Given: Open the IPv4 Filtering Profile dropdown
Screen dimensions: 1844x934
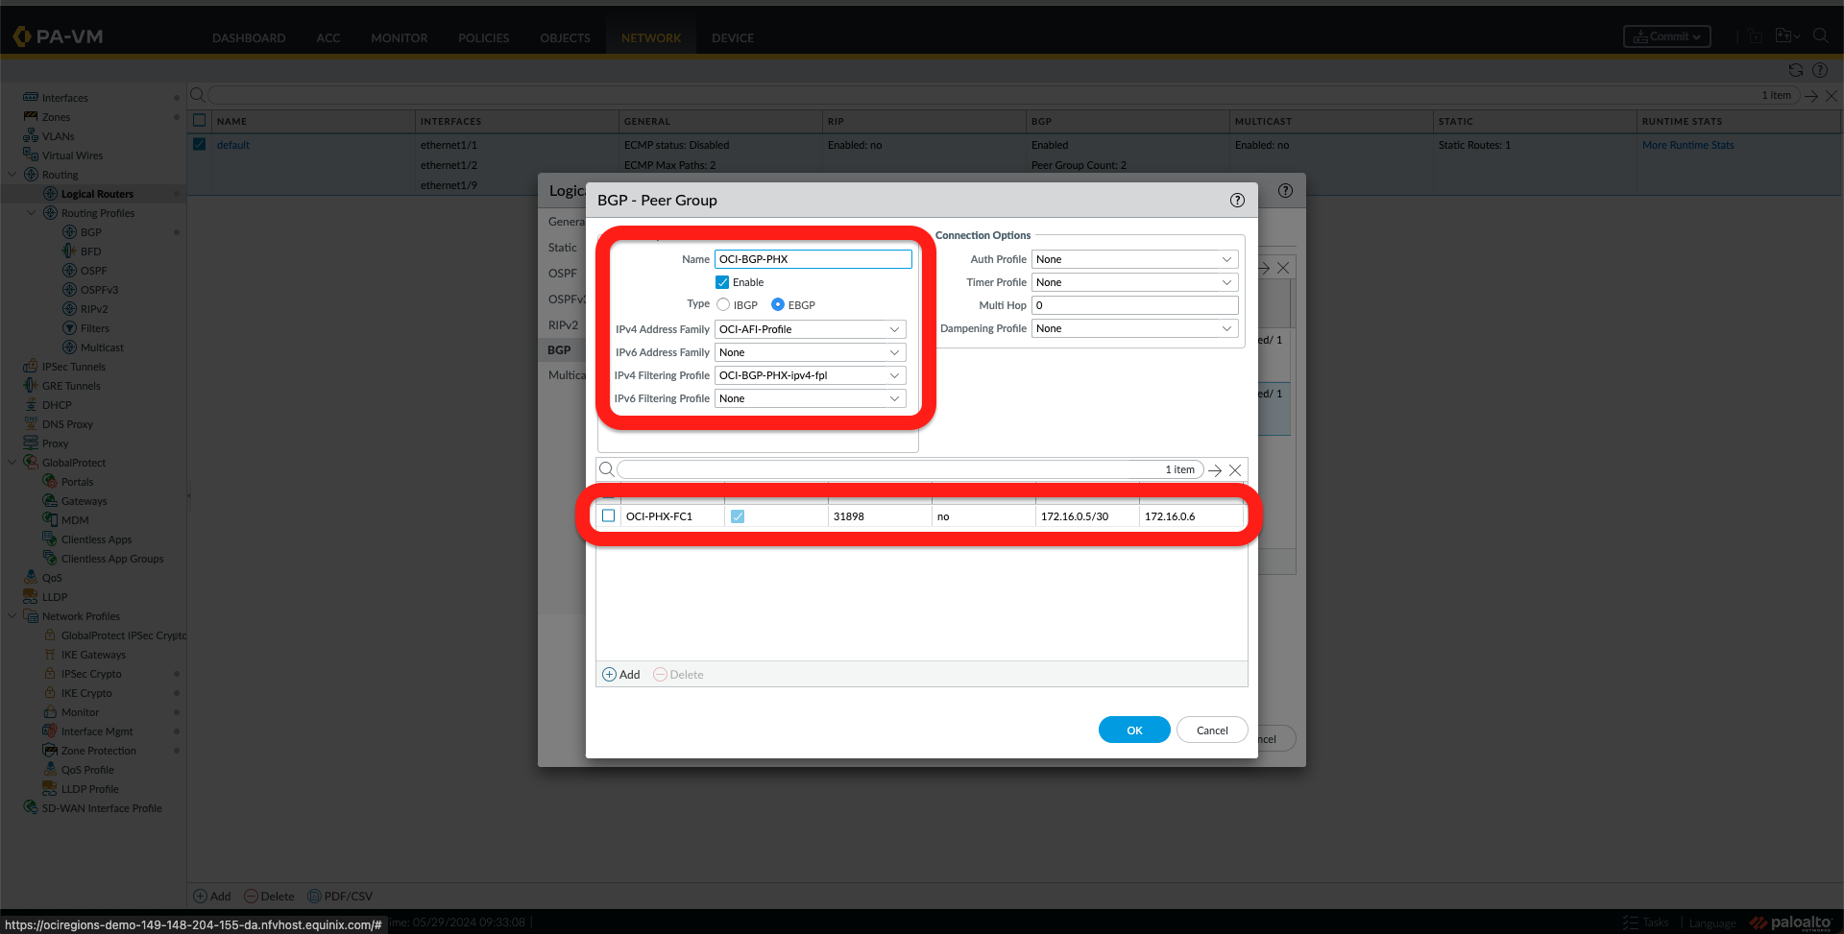Looking at the screenshot, I should tap(810, 375).
